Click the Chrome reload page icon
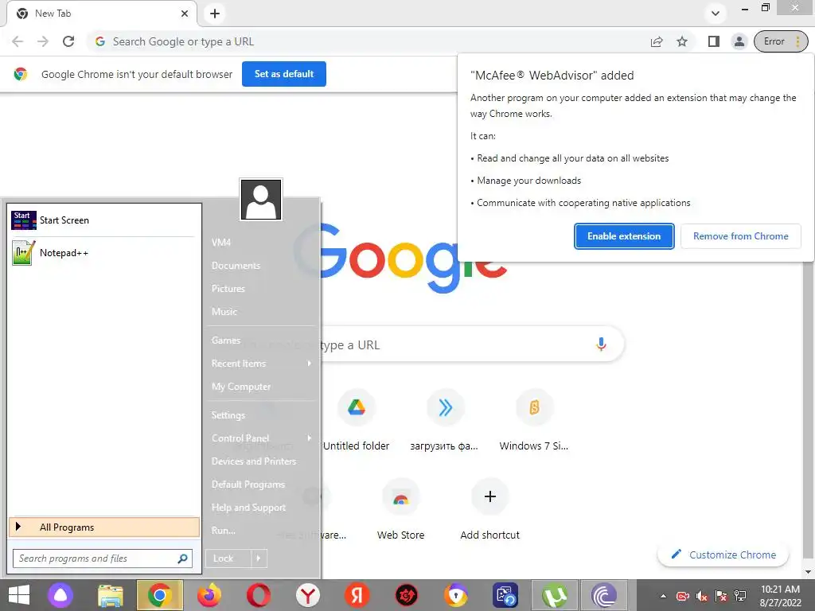 pos(68,41)
